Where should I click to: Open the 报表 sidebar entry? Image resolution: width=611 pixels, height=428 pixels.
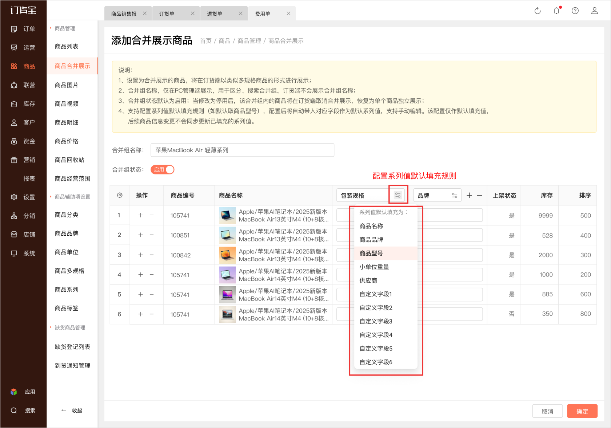tap(29, 178)
